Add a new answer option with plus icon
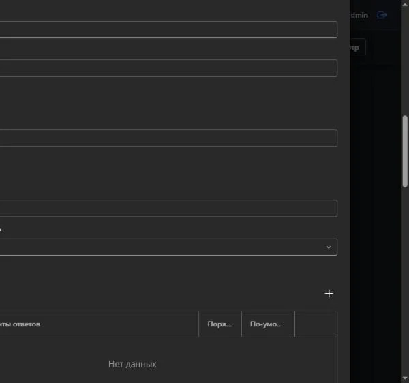The image size is (409, 383). [x=329, y=294]
